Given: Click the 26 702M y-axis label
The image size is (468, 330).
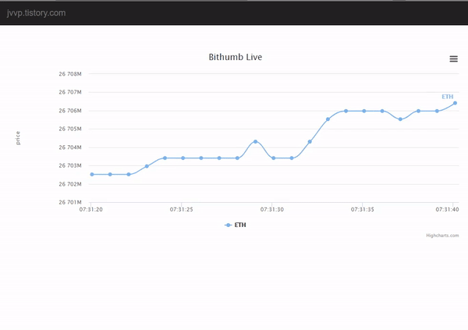Looking at the screenshot, I should tap(70, 184).
